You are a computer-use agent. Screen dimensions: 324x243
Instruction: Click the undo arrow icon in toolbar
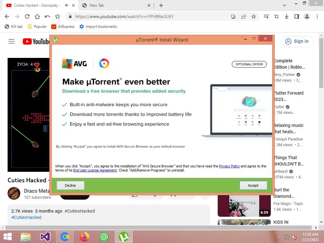(47, 16)
